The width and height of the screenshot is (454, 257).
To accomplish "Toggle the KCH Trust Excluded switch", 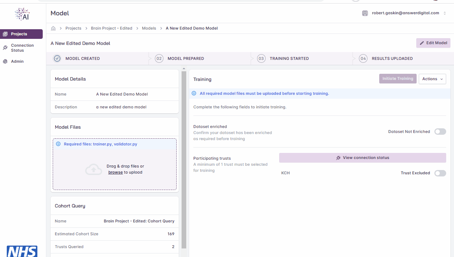I will [440, 173].
